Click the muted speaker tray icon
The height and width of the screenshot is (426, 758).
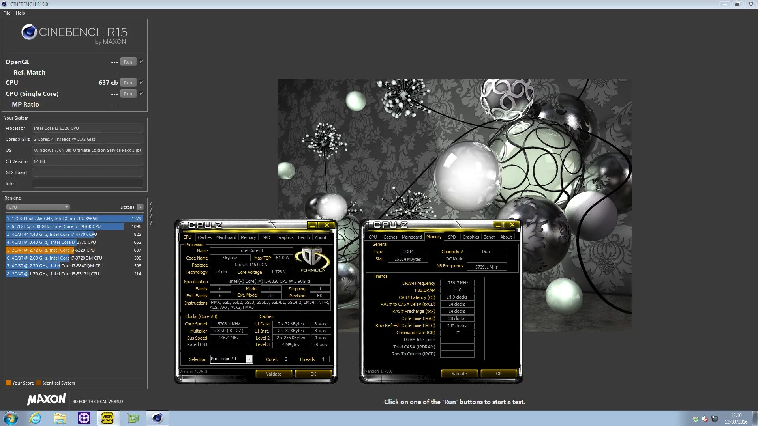705,419
